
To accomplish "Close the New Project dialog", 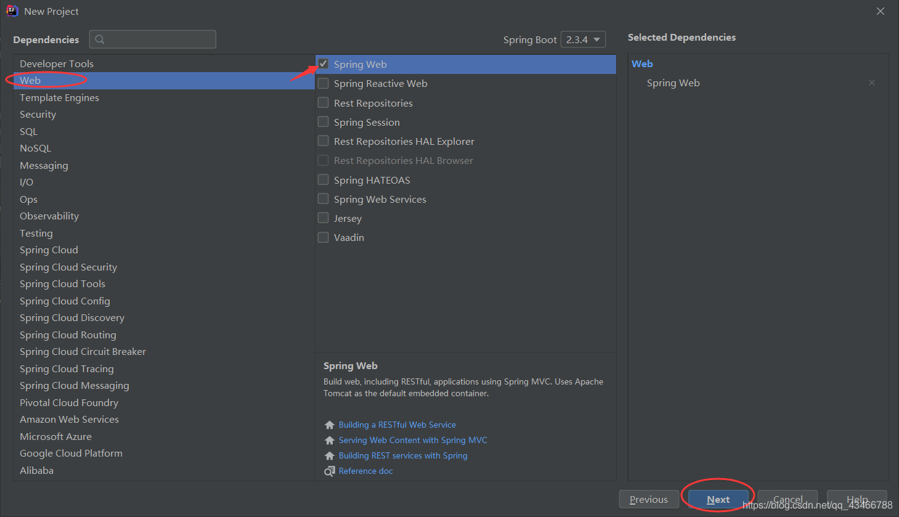I will pos(881,11).
